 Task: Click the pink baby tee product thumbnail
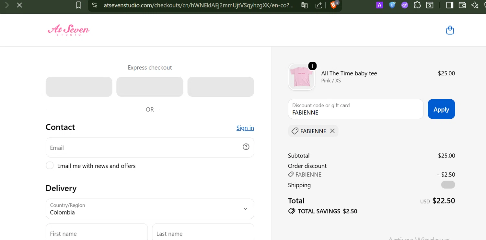pos(302,77)
